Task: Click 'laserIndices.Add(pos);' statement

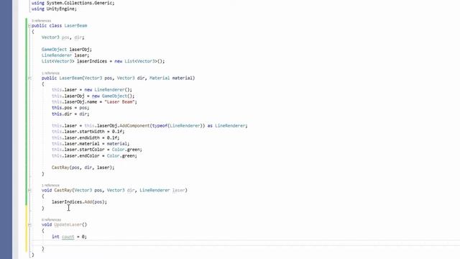Action: pyautogui.click(x=79, y=202)
